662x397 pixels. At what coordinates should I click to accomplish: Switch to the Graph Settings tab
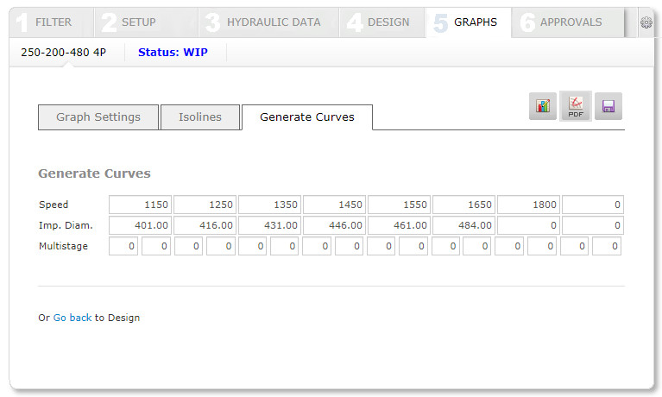[98, 117]
